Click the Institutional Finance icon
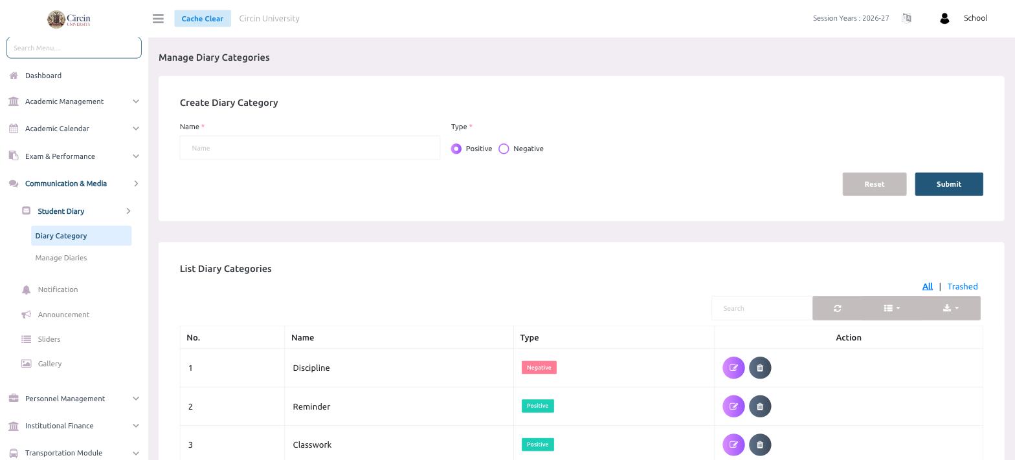Viewport: 1015px width, 460px height. click(x=14, y=426)
